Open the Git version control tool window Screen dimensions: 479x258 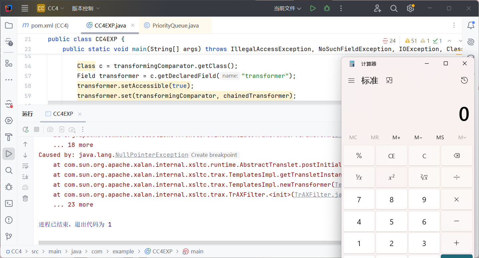pos(9,236)
